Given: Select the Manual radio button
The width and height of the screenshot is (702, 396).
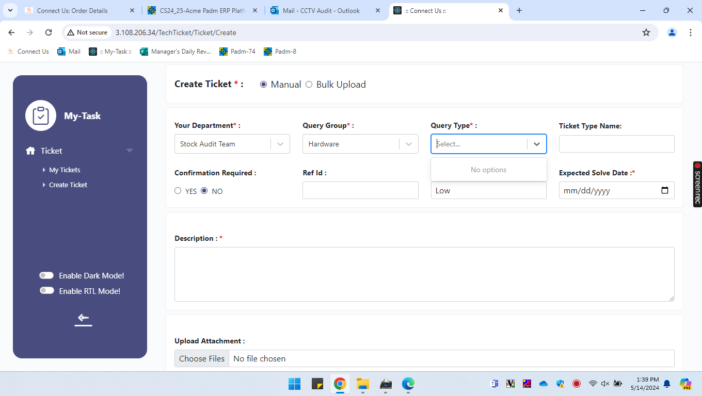Looking at the screenshot, I should (263, 85).
